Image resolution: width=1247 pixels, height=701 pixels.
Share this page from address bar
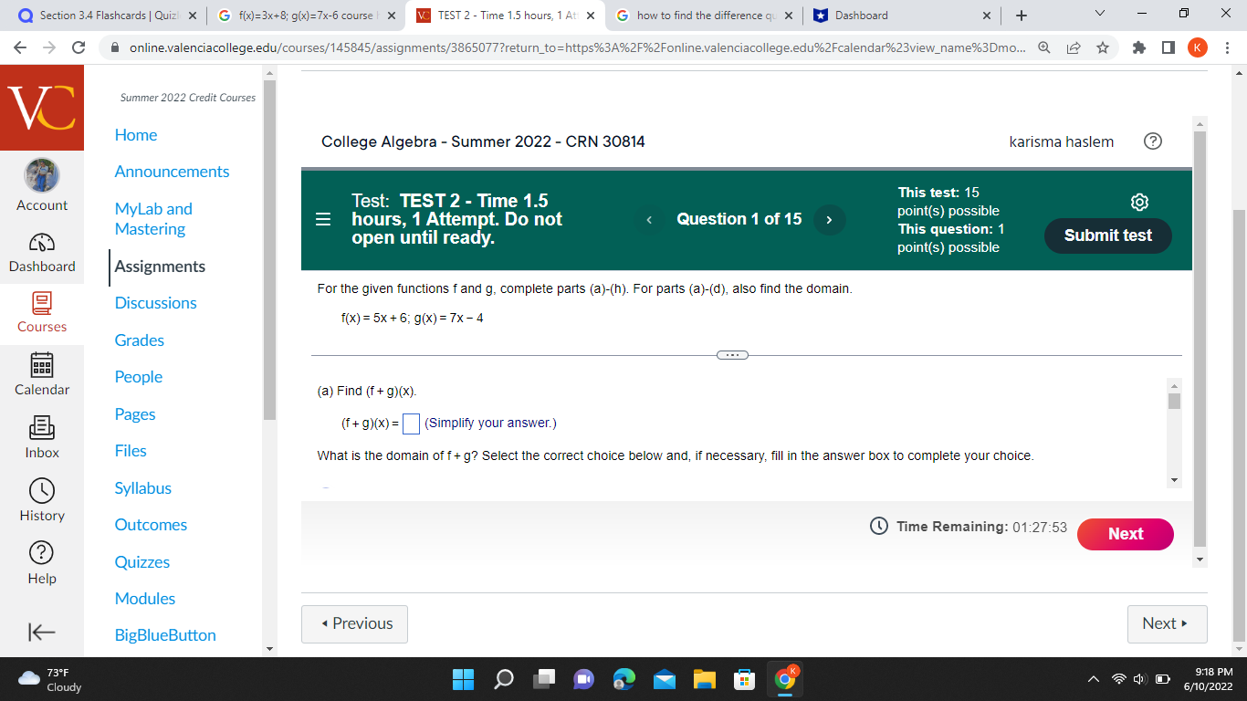click(x=1073, y=47)
